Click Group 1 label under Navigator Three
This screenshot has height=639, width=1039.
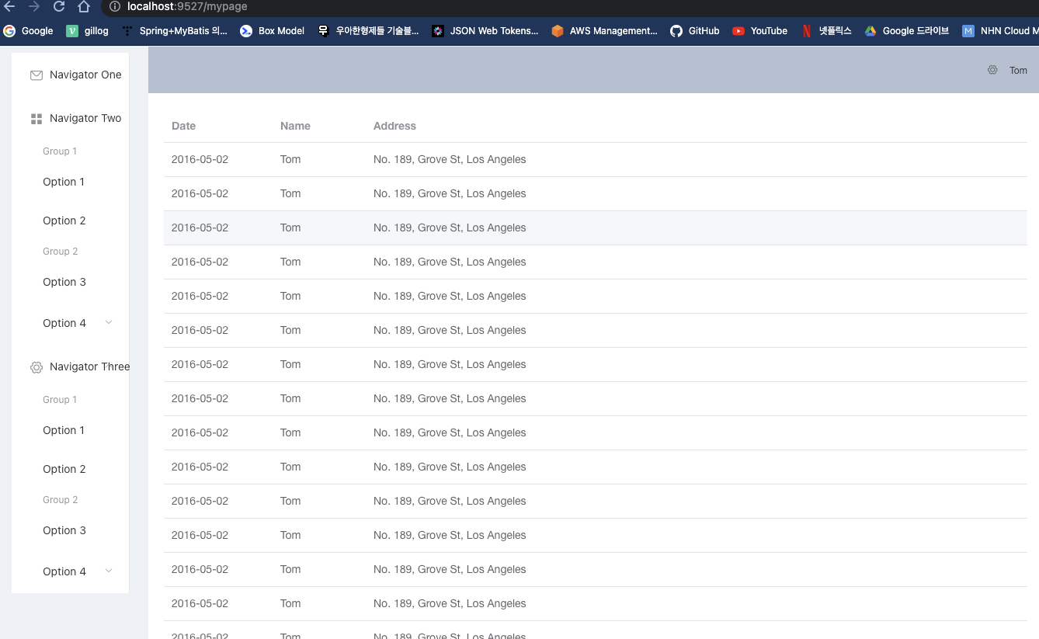(60, 400)
